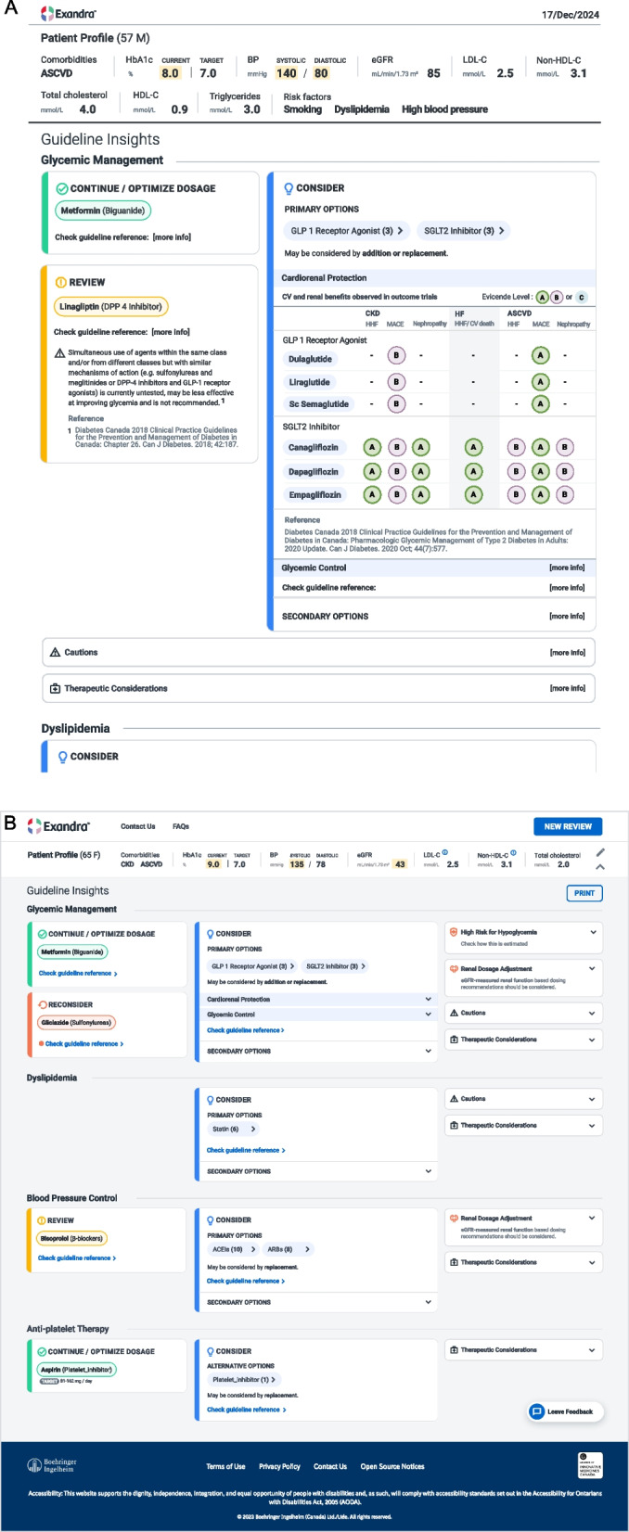Screen dimensions: 629x1532
Task: Select the Bisoprolol (β-blockers) pill
Action: [72, 1238]
